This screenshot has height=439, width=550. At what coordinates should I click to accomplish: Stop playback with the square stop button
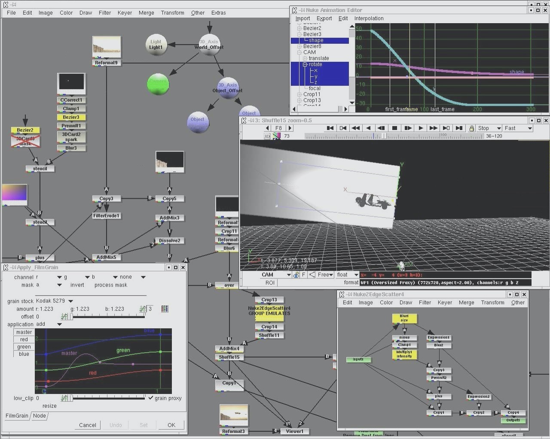click(x=394, y=128)
